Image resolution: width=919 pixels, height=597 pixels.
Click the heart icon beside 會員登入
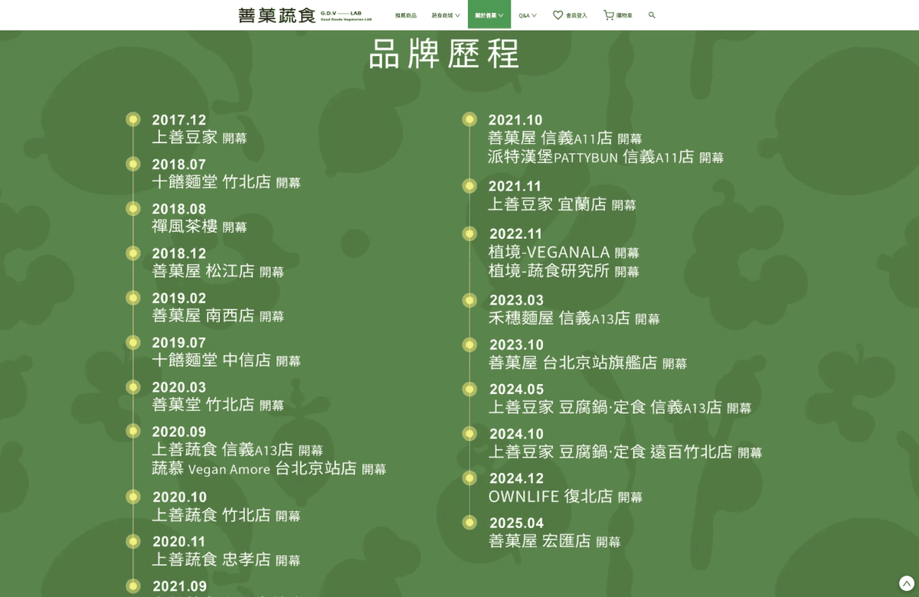(558, 14)
